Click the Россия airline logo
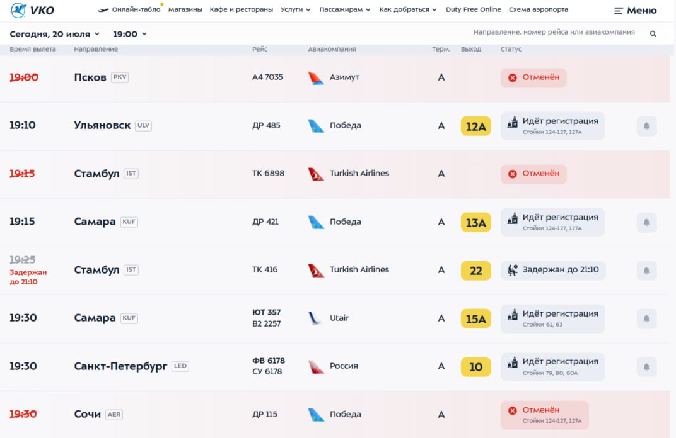Viewport: 676px width, 438px height. (x=316, y=367)
